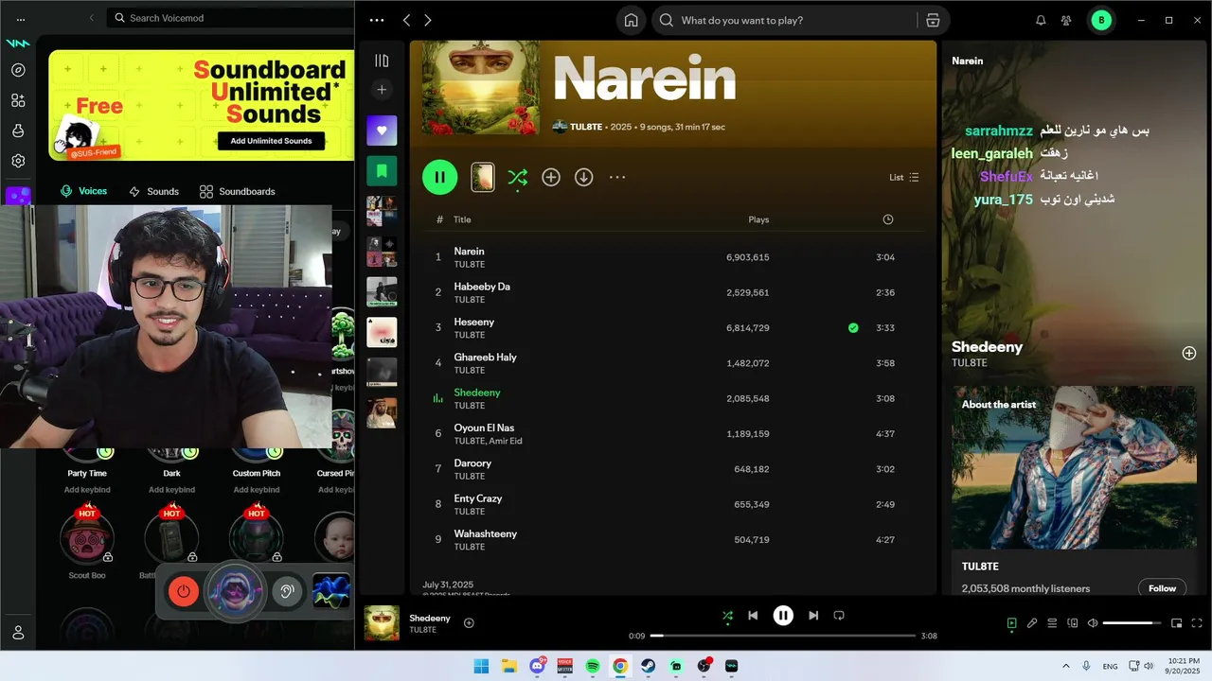Screen dimensions: 1212x681
Task: Enter full screen player
Action: pos(1197,623)
